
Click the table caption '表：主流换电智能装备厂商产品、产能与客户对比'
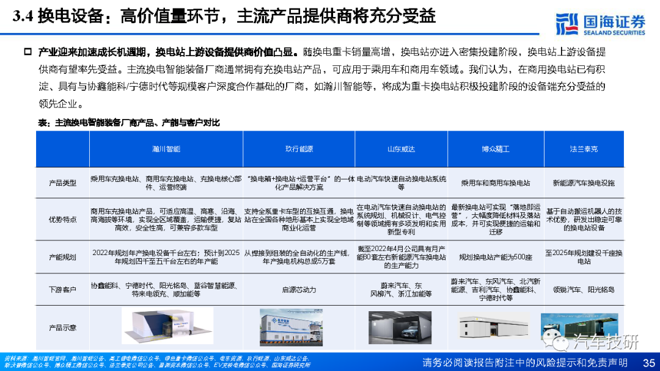tap(129, 123)
